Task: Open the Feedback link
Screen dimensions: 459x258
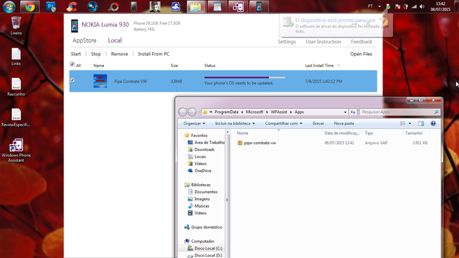Action: point(361,42)
